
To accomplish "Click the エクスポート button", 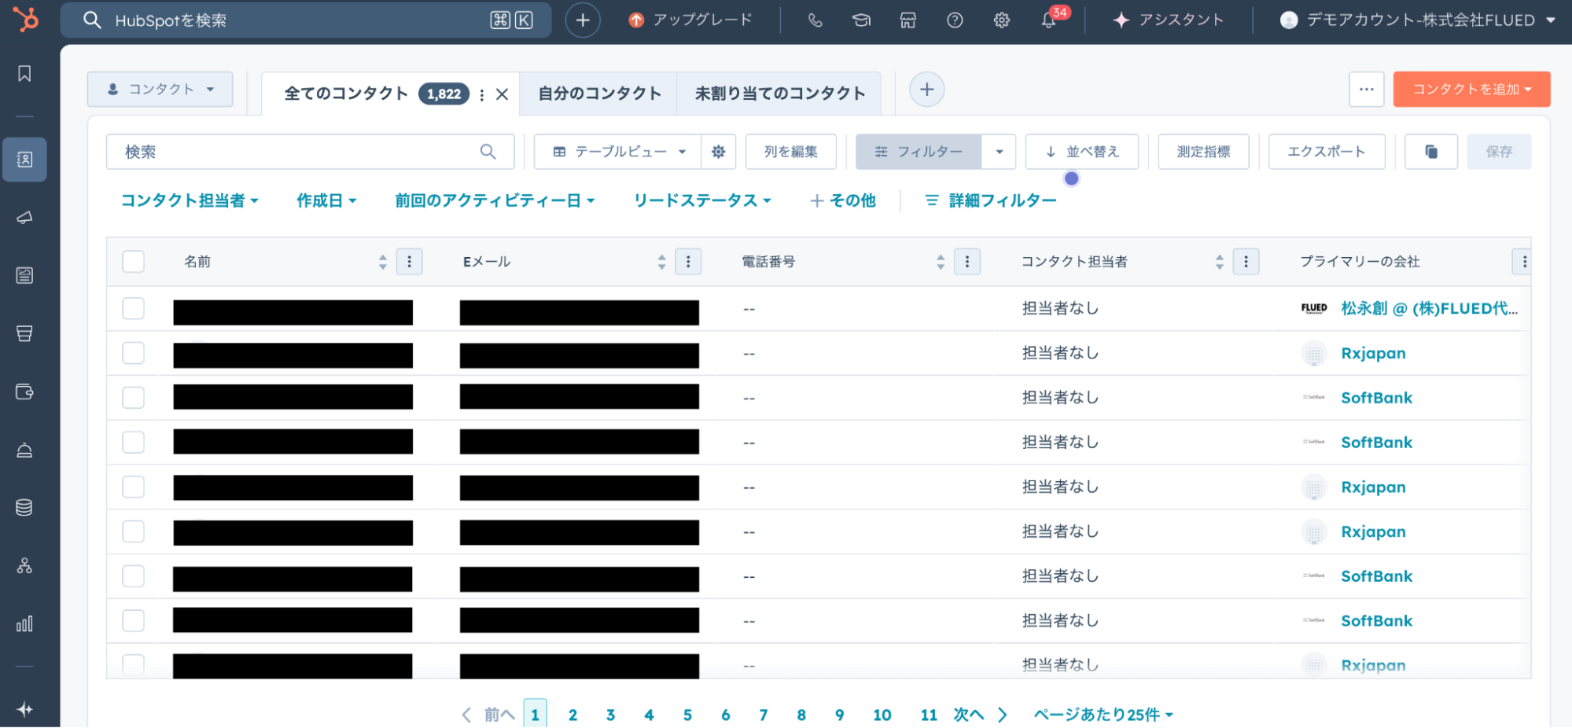I will [1326, 152].
